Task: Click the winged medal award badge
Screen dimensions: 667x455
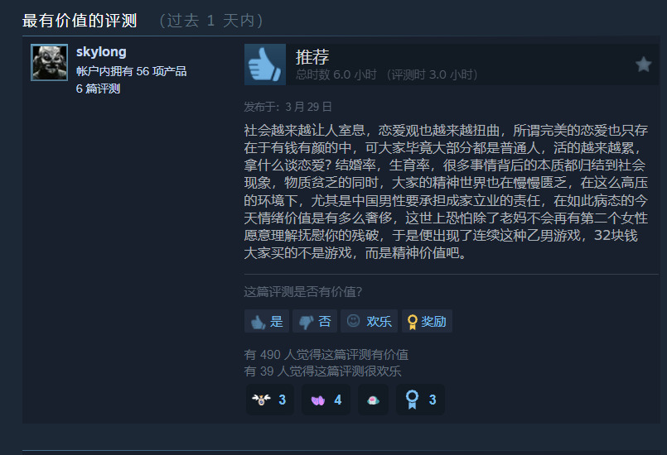Action: tap(269, 400)
